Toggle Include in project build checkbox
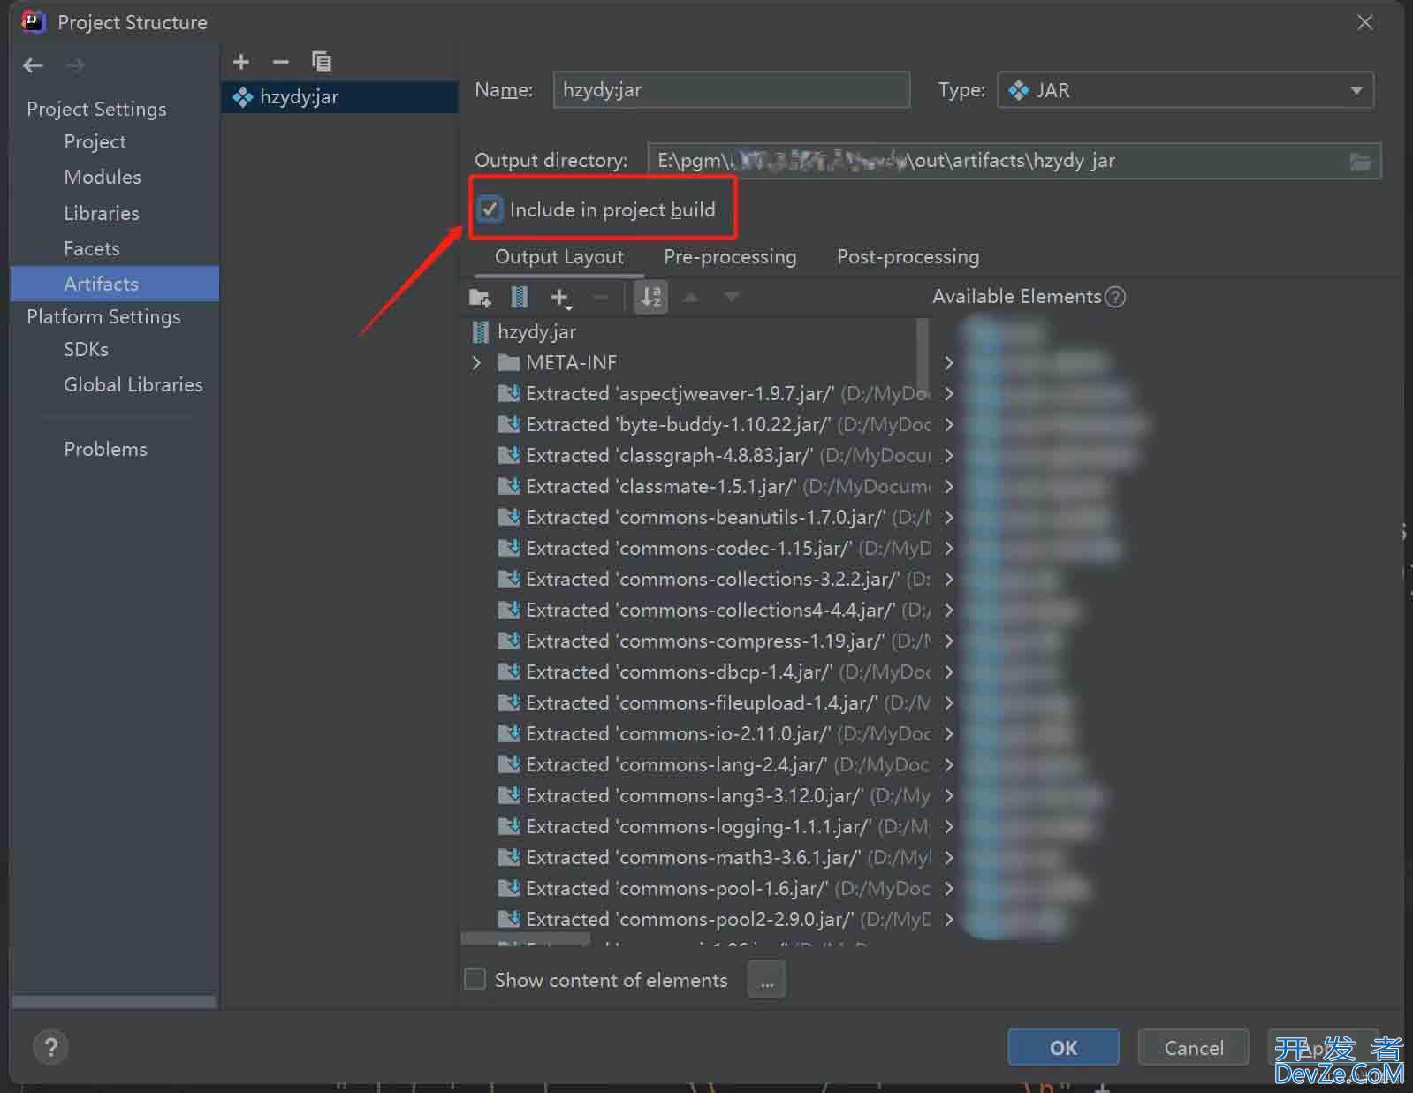This screenshot has height=1093, width=1413. [490, 209]
